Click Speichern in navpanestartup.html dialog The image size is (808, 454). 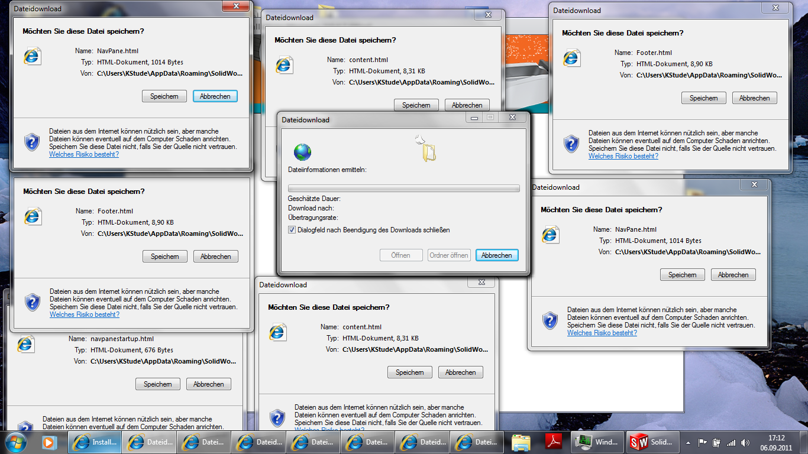pos(158,384)
